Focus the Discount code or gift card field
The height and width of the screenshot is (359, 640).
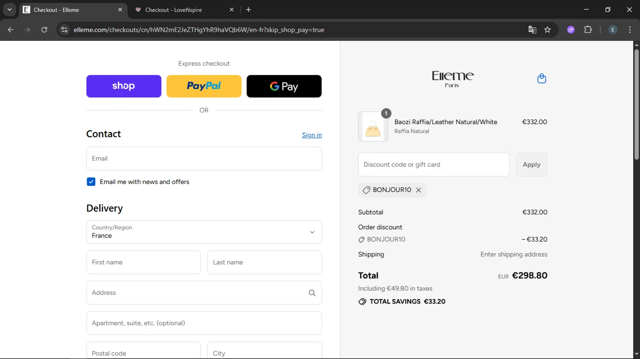point(433,165)
